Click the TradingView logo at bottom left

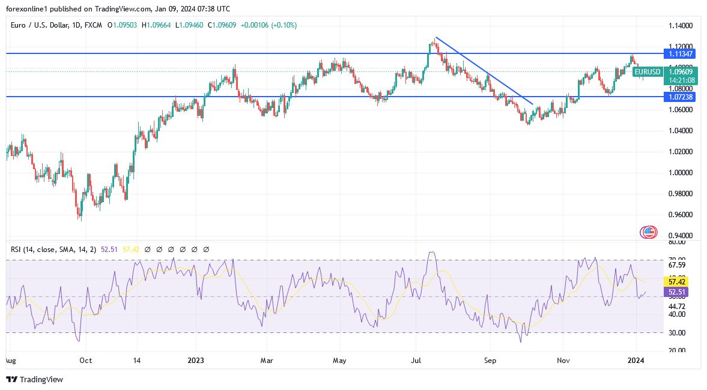(x=35, y=380)
